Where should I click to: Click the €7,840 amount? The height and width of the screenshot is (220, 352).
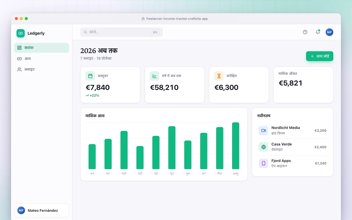point(98,87)
